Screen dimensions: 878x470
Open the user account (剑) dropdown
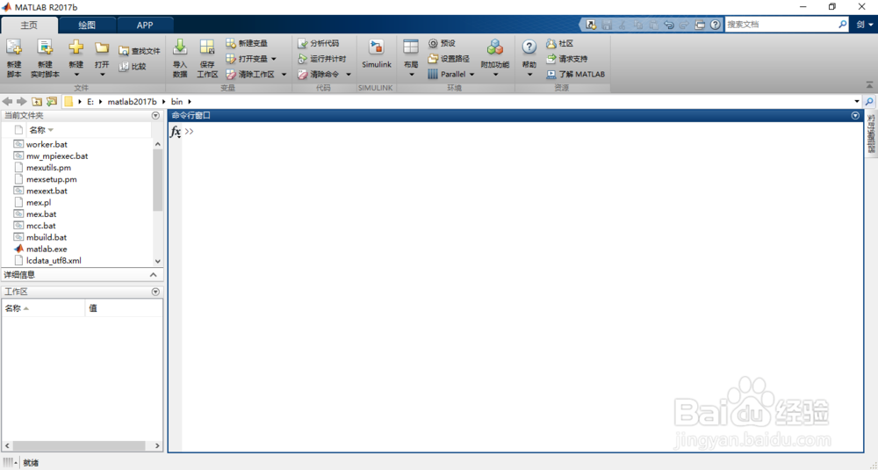coord(865,25)
